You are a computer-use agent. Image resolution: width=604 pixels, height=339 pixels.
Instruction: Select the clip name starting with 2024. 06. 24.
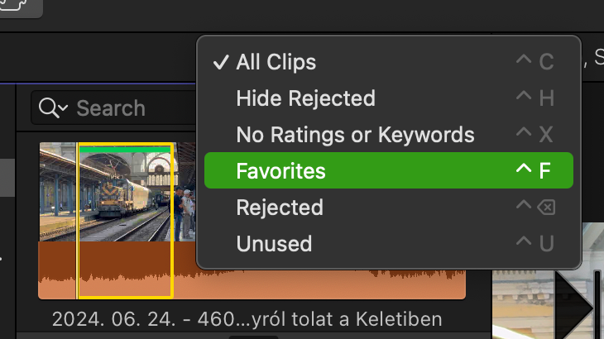point(247,319)
